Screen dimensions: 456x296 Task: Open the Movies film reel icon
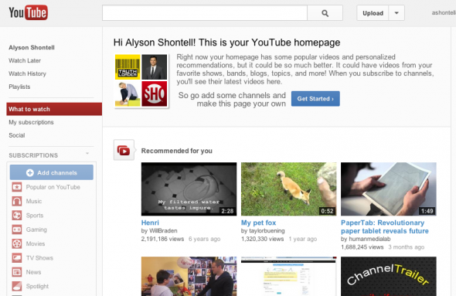(17, 243)
